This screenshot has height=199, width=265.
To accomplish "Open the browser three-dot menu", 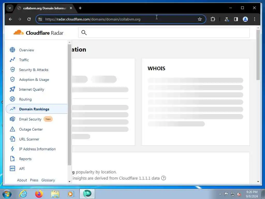I will pyautogui.click(x=255, y=19).
